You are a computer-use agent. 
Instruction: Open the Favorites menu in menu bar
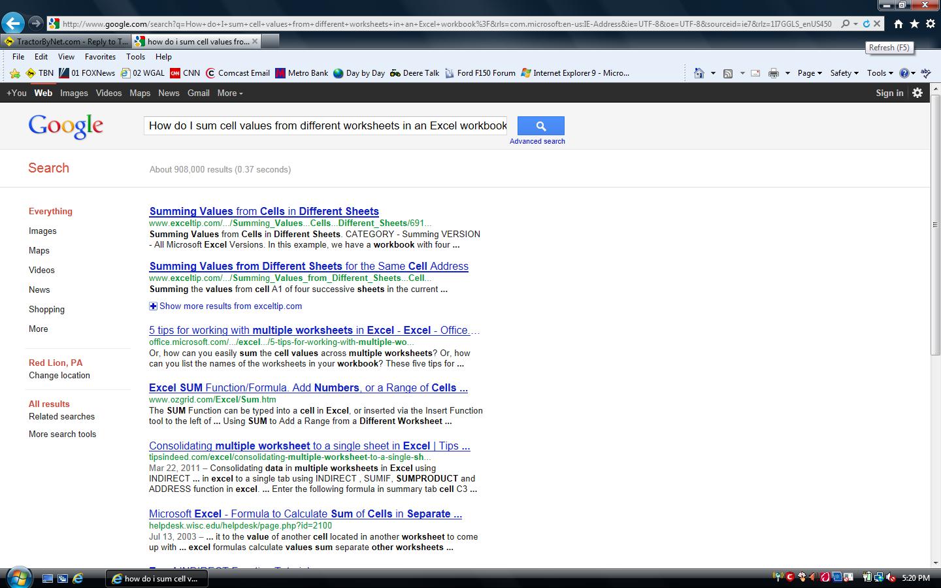click(100, 57)
